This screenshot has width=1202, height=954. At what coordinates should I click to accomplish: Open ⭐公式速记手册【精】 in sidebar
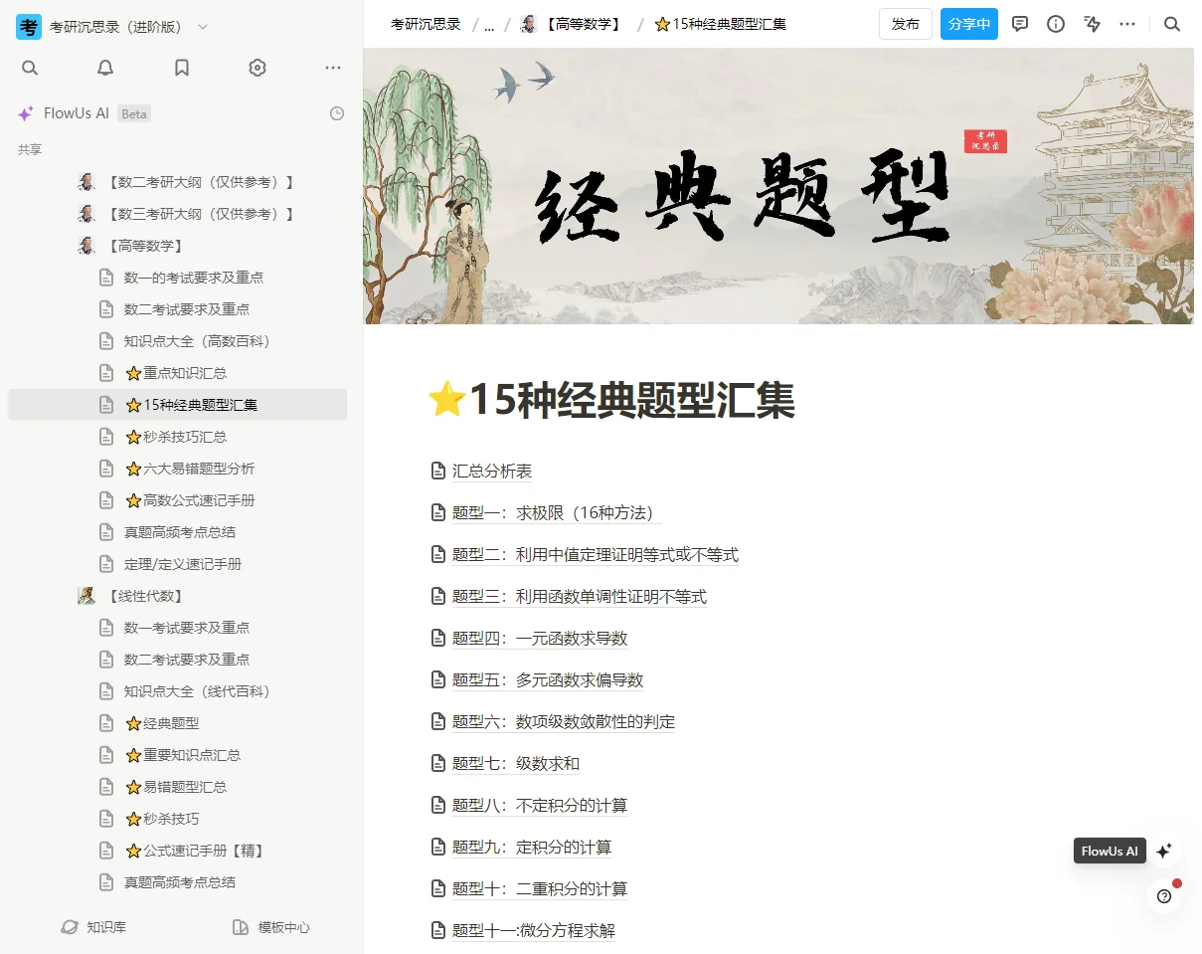pos(194,851)
